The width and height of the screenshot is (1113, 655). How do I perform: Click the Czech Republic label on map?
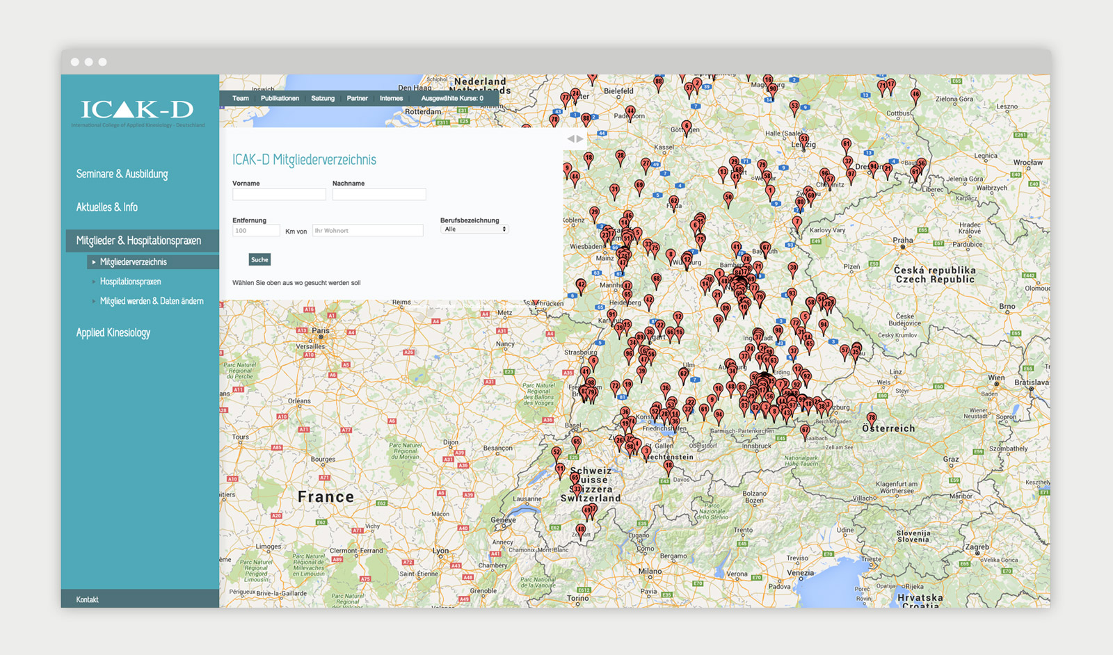[935, 280]
